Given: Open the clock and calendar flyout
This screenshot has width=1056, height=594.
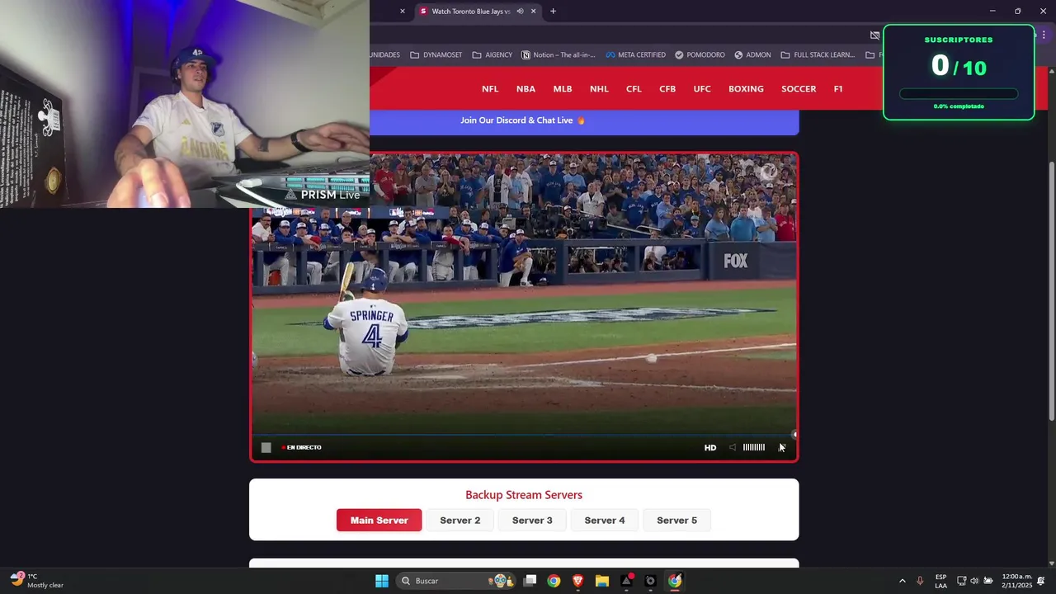Looking at the screenshot, I should (1016, 581).
